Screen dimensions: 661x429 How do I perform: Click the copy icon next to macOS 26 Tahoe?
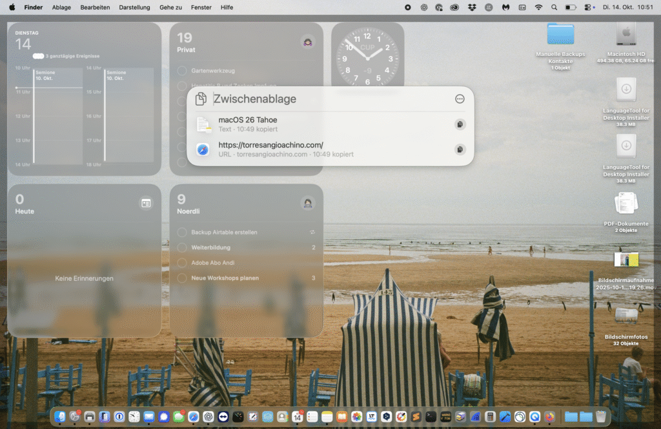tap(460, 124)
